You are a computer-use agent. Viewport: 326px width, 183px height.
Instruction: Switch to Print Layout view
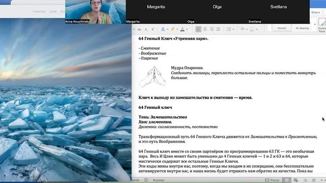287,180
